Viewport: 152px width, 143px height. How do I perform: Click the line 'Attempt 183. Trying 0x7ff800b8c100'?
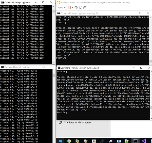[22, 58]
